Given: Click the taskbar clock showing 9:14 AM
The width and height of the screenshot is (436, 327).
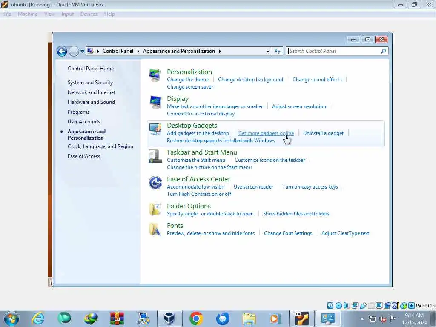Looking at the screenshot, I should 414,319.
